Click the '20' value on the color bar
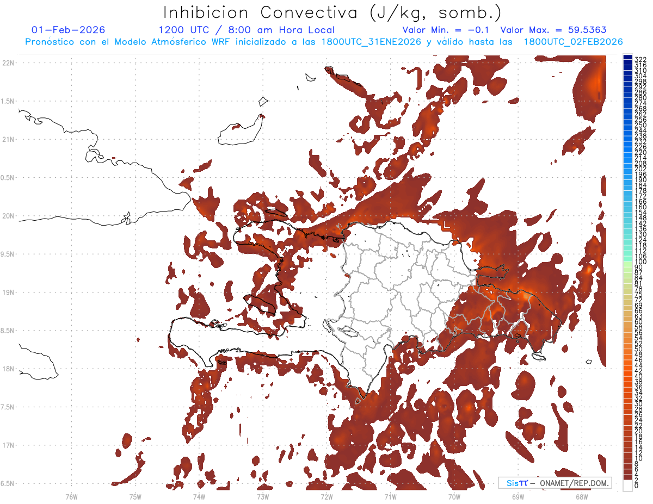The width and height of the screenshot is (653, 504). (x=639, y=431)
